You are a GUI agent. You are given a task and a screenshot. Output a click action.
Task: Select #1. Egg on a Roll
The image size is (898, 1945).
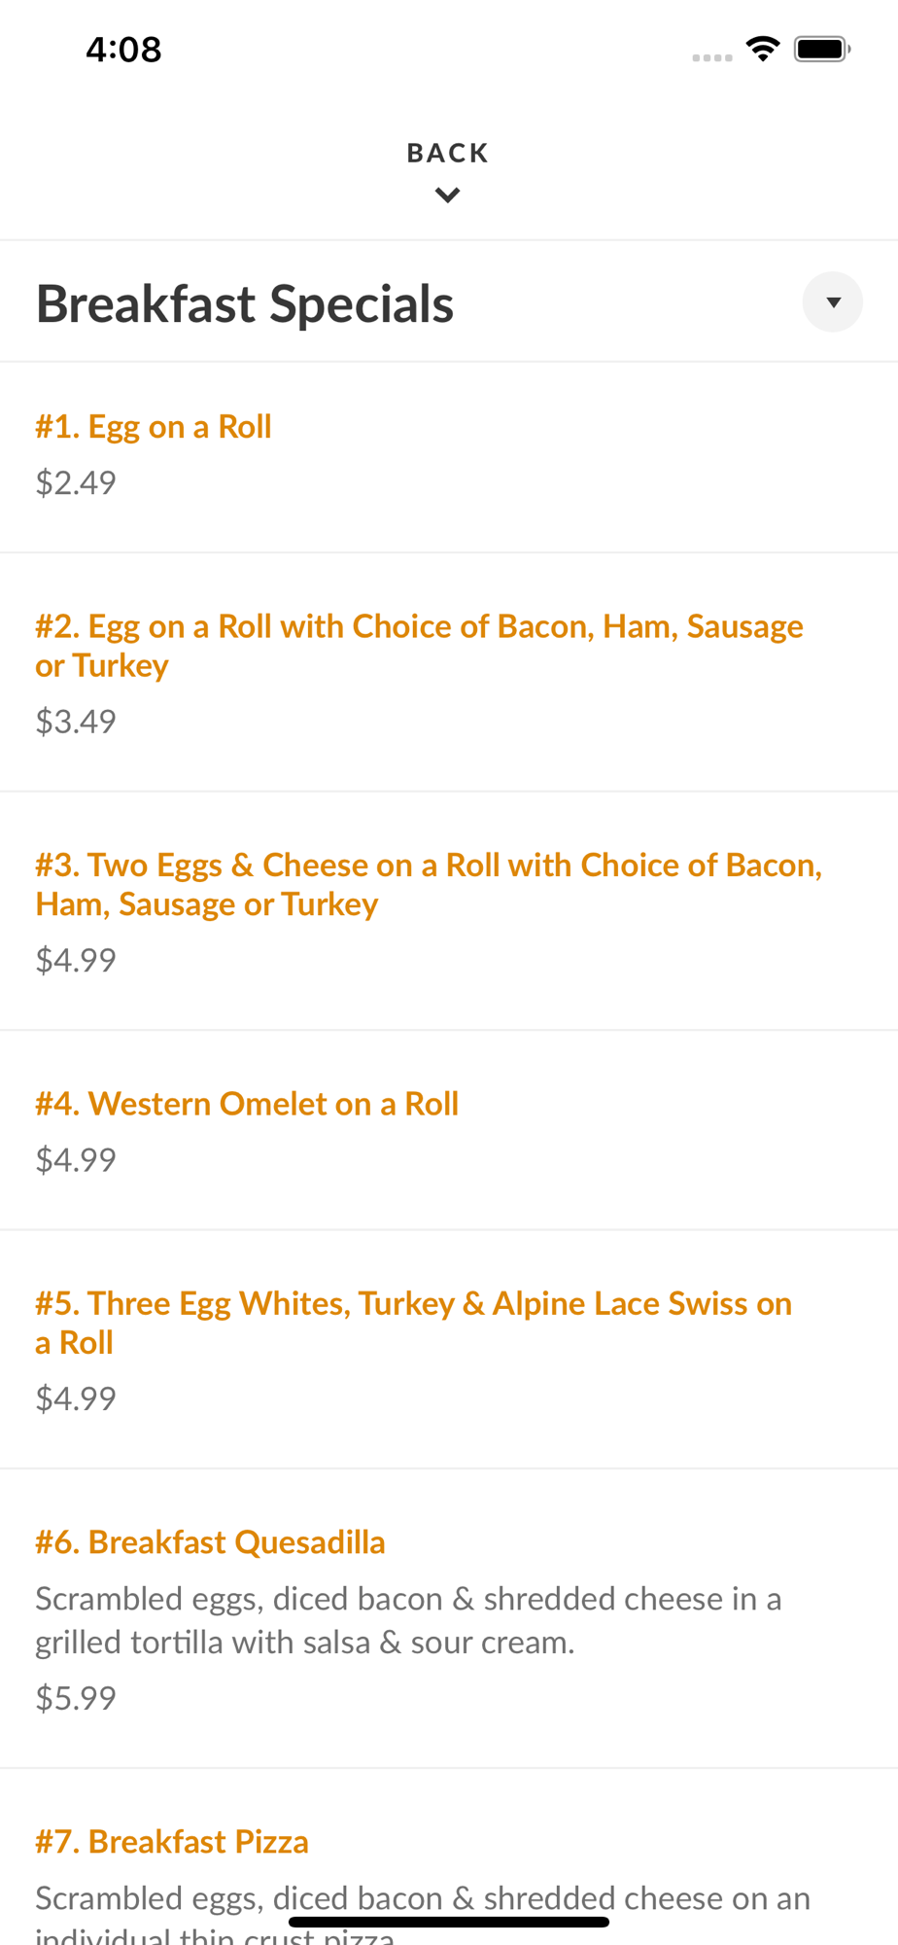pos(154,427)
